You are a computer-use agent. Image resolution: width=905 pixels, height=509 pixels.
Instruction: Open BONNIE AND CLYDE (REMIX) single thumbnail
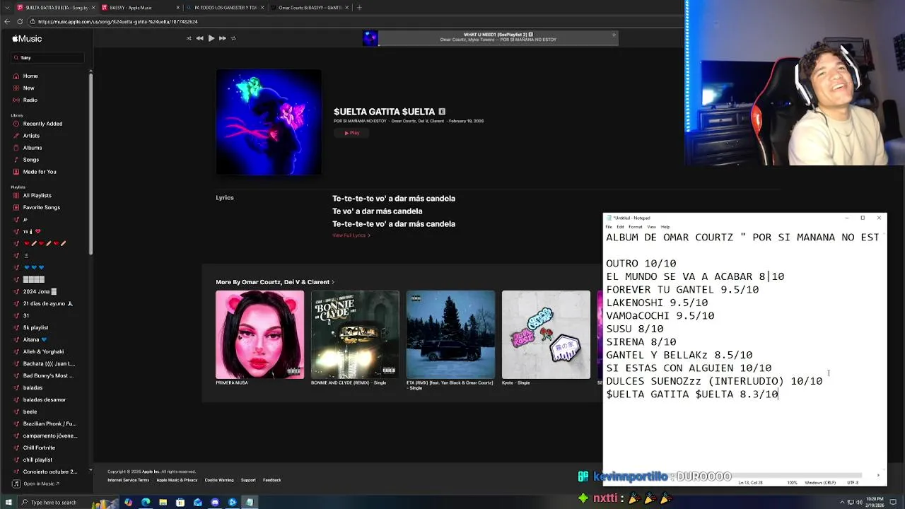click(x=355, y=334)
